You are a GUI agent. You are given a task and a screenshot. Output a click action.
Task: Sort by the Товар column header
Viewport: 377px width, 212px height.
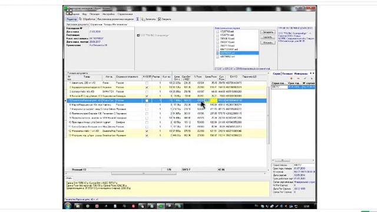point(87,77)
